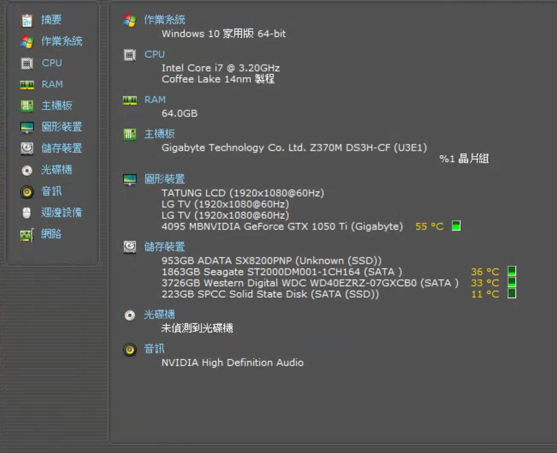Click the 主機板 heading in summary panel
The image size is (557, 453).
click(x=159, y=134)
